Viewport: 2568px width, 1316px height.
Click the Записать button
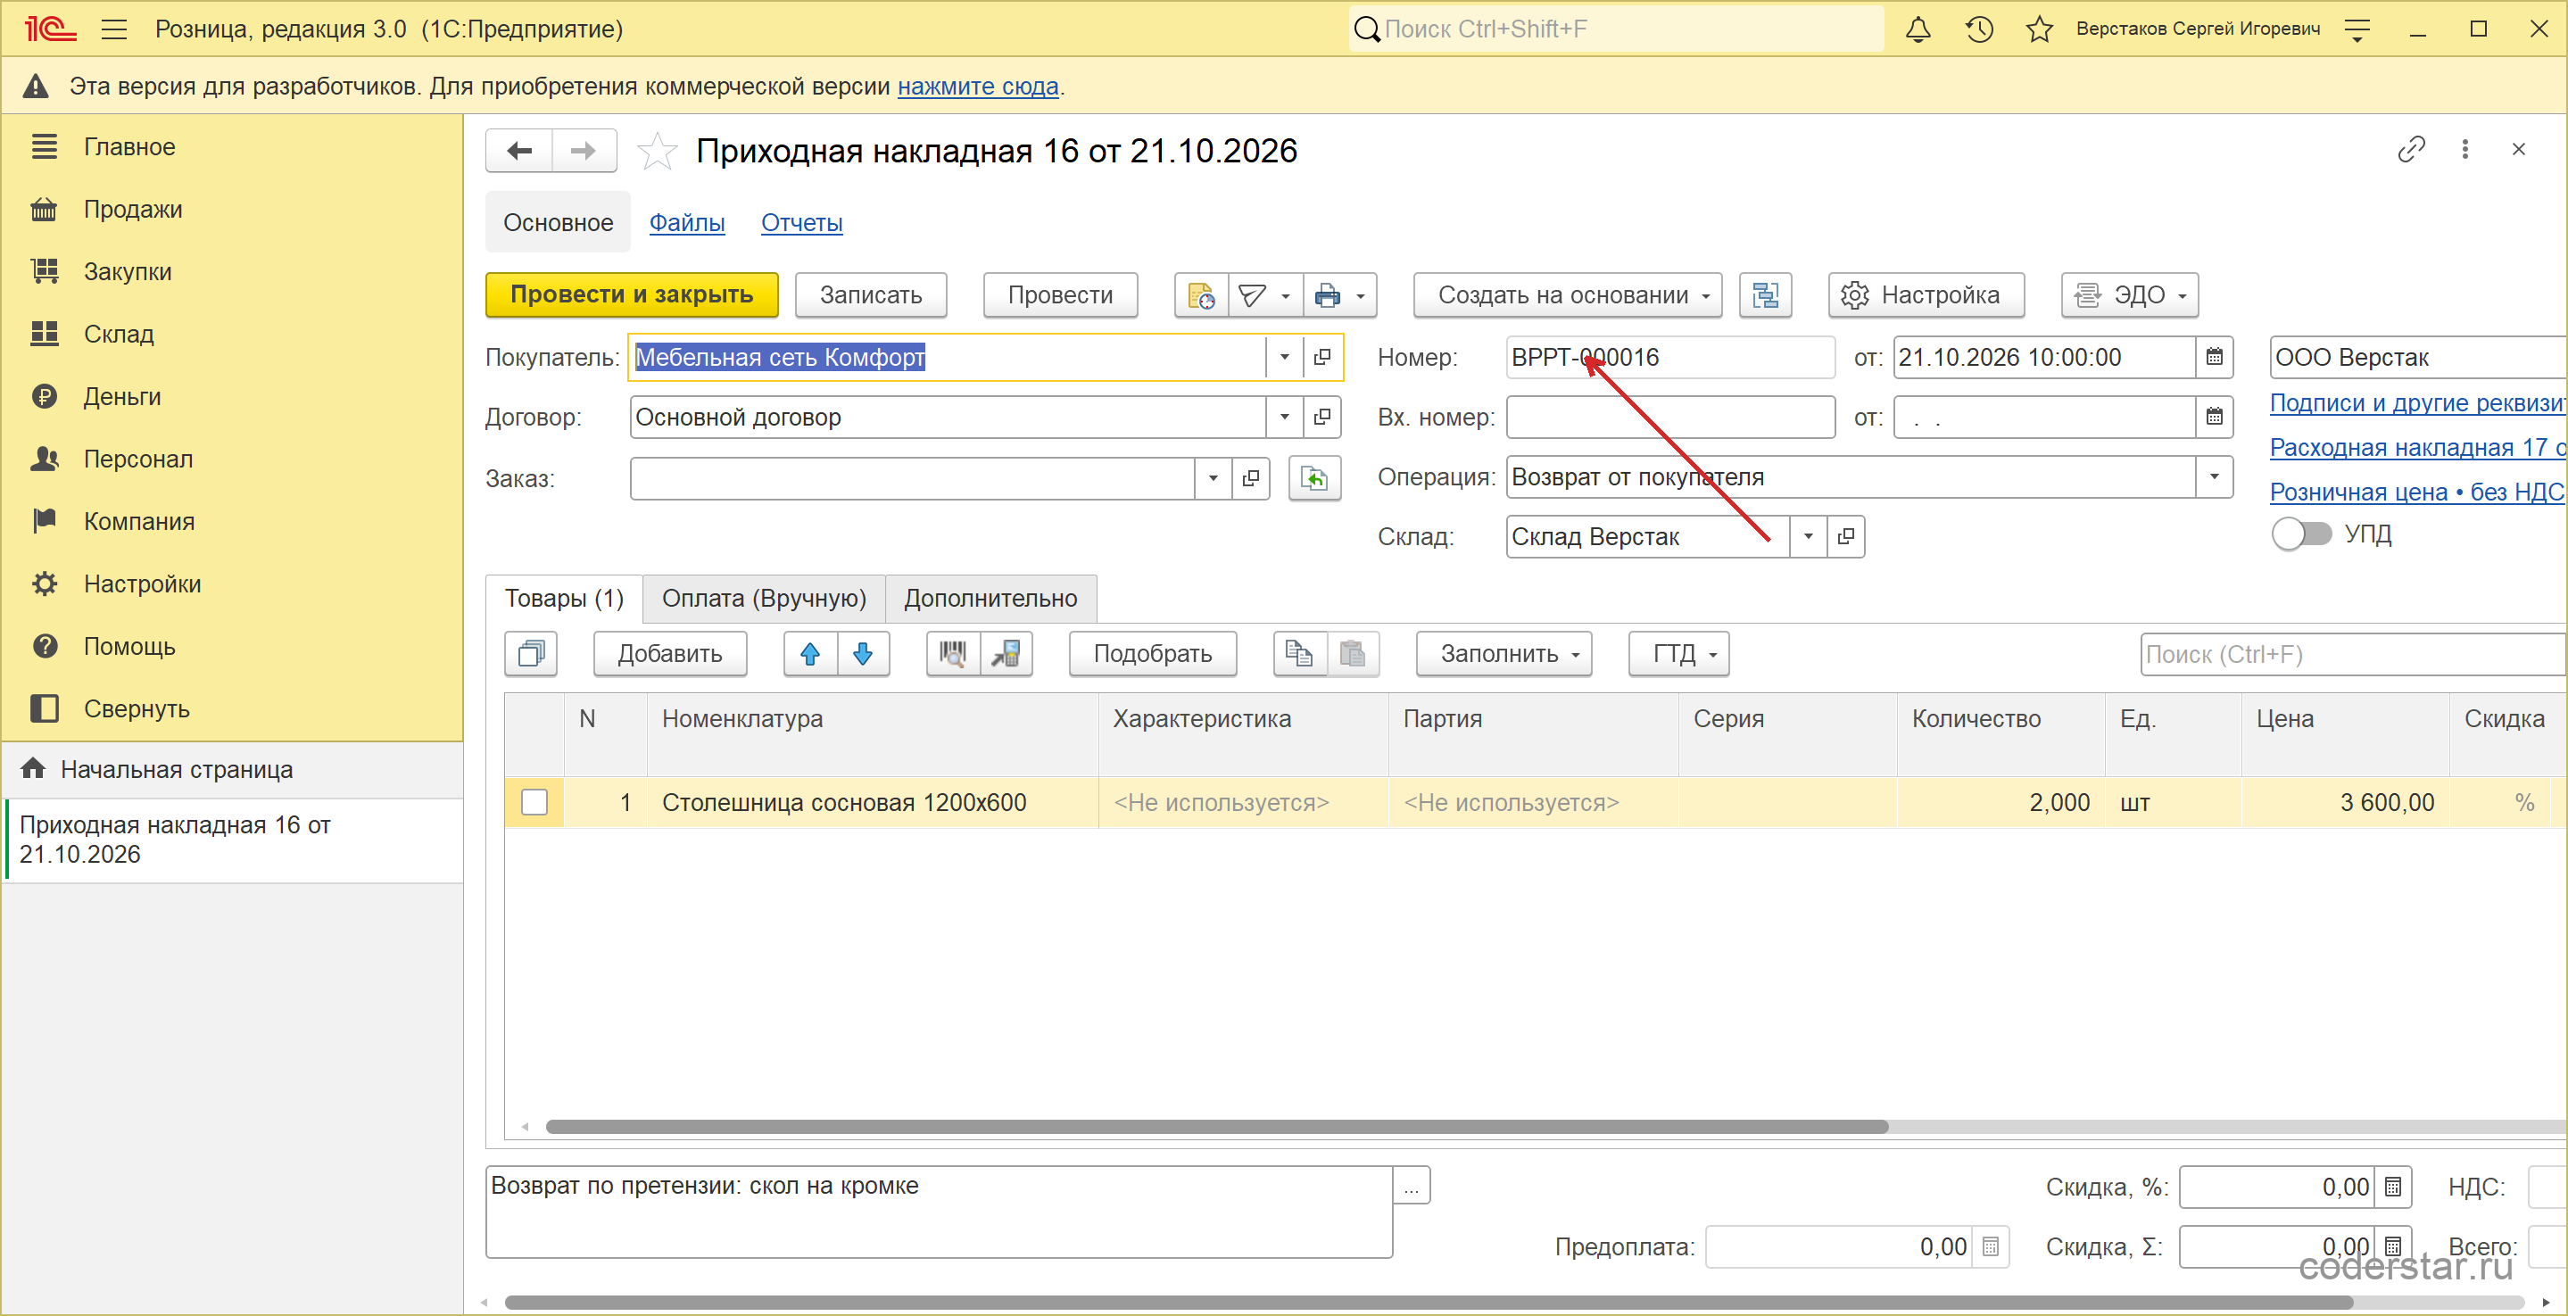coord(870,295)
